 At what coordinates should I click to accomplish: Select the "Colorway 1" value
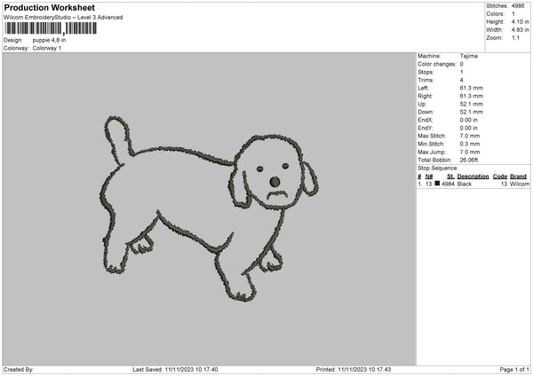coord(47,48)
